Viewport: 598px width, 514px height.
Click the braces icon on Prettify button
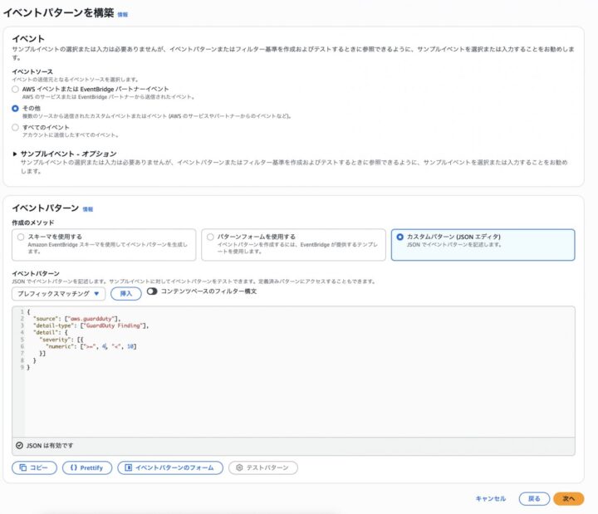point(72,467)
